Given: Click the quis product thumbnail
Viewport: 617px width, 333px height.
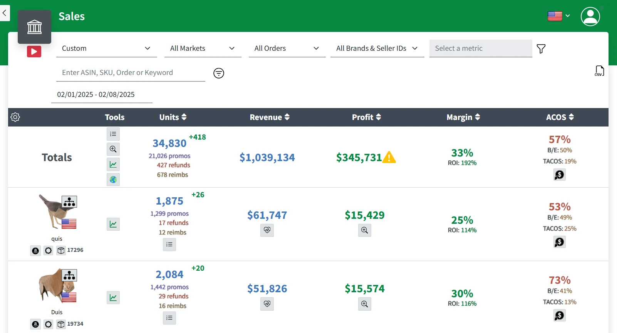Looking at the screenshot, I should click(57, 211).
